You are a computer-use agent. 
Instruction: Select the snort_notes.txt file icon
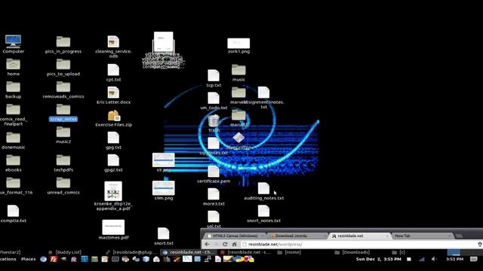click(263, 211)
